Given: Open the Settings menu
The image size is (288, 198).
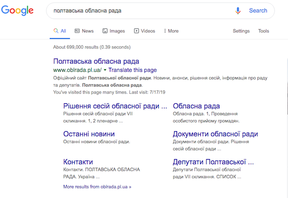Looking at the screenshot, I should [x=241, y=31].
